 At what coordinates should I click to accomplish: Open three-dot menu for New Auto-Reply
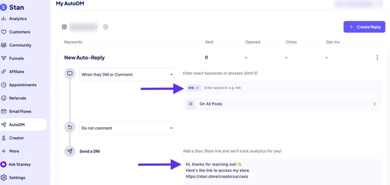[x=377, y=57]
